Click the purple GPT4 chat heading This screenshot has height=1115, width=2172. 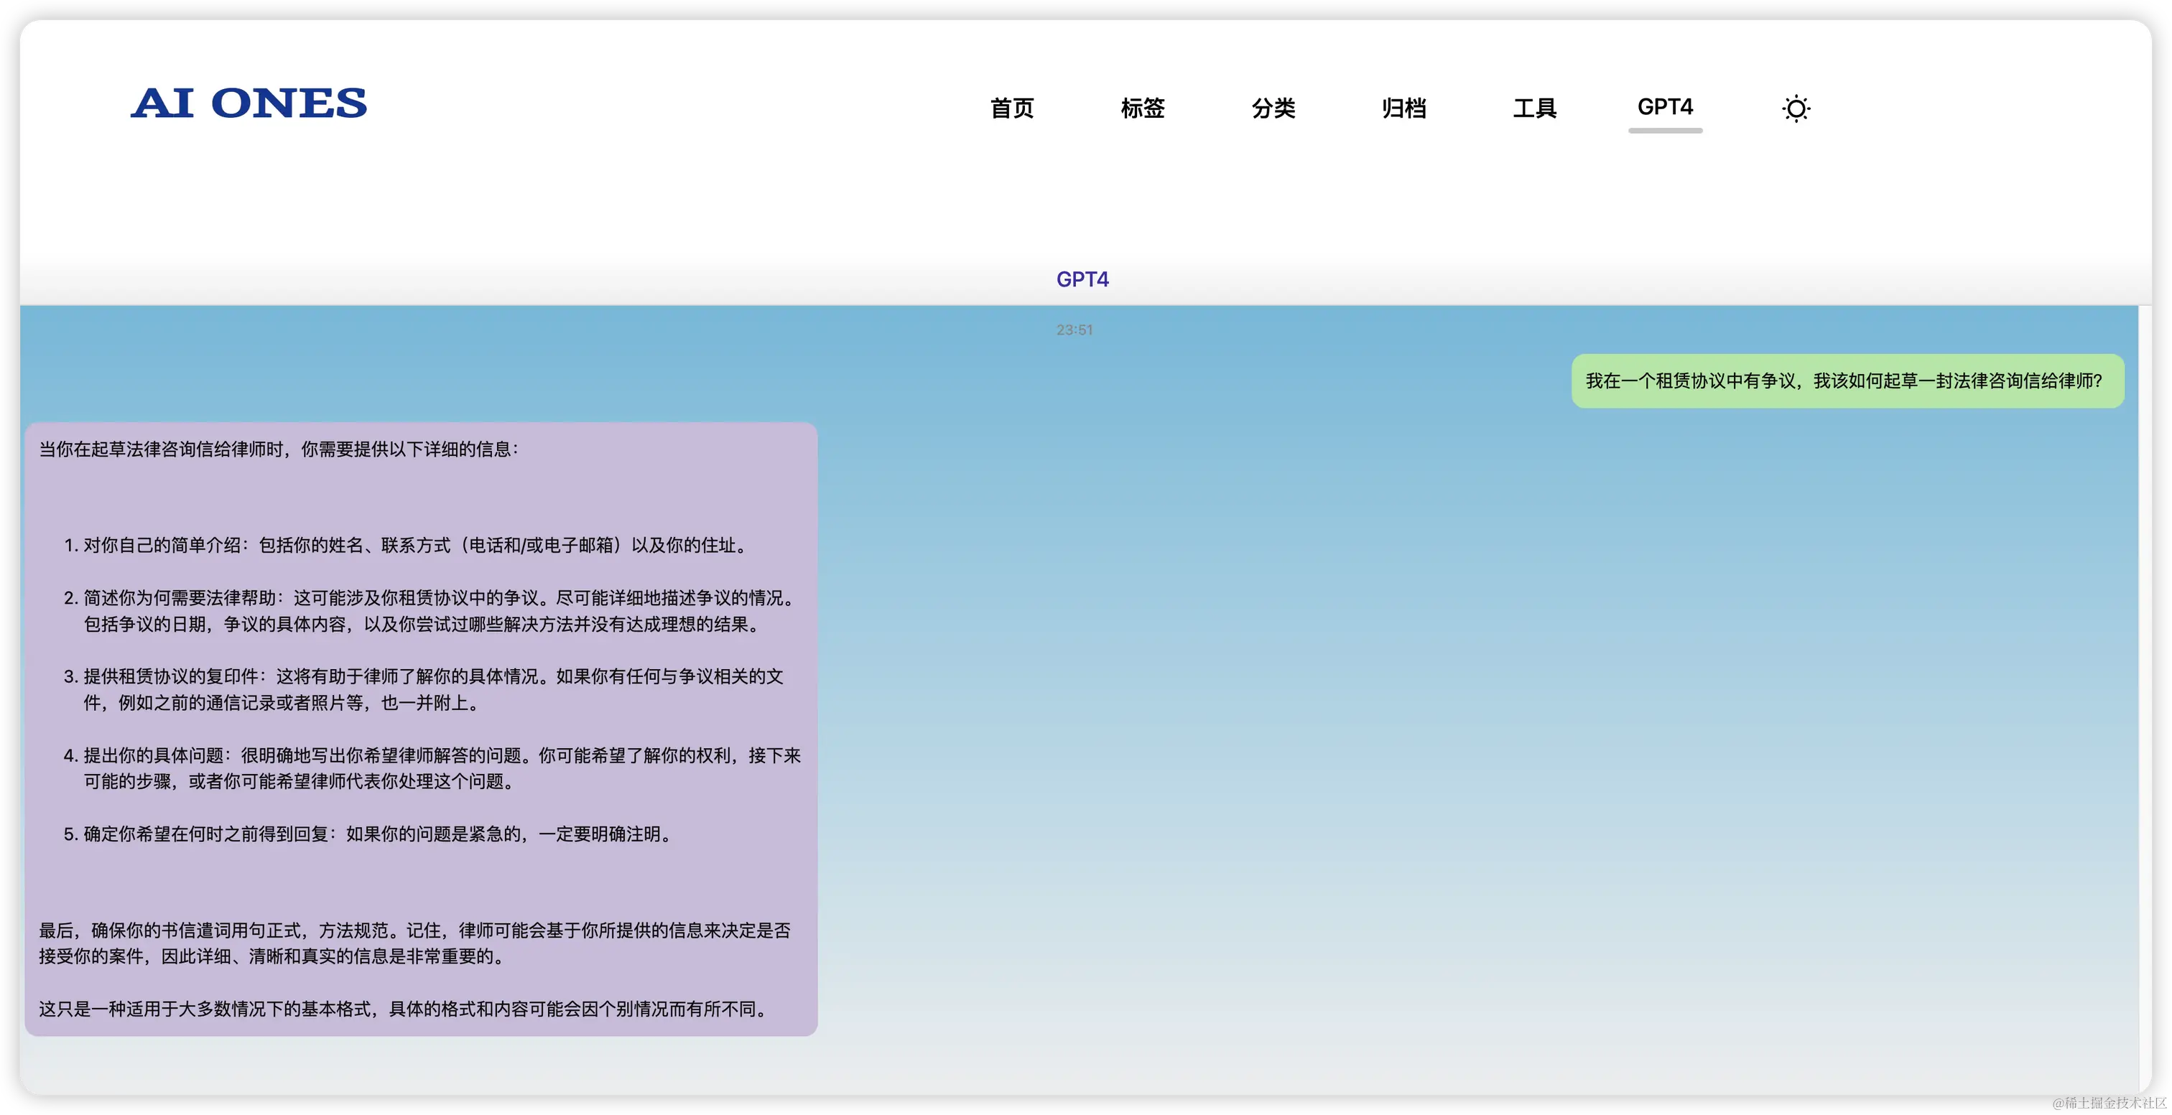click(1082, 279)
